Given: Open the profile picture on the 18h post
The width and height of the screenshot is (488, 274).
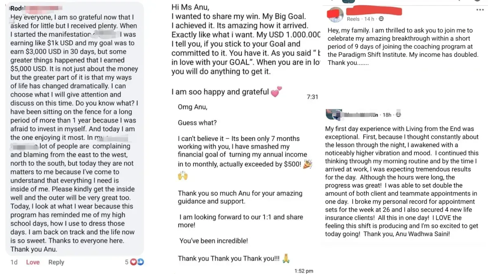Looking at the screenshot, I should tap(333, 115).
